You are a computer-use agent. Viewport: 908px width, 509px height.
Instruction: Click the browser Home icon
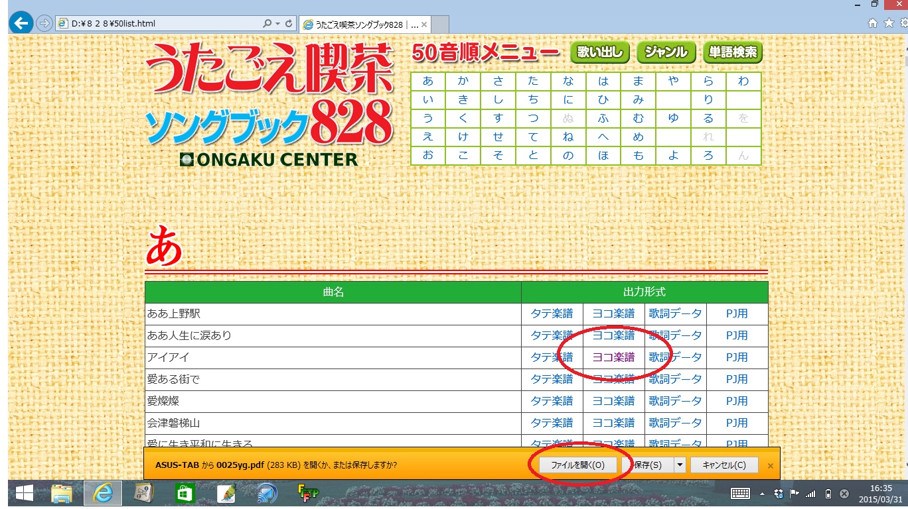(x=873, y=23)
